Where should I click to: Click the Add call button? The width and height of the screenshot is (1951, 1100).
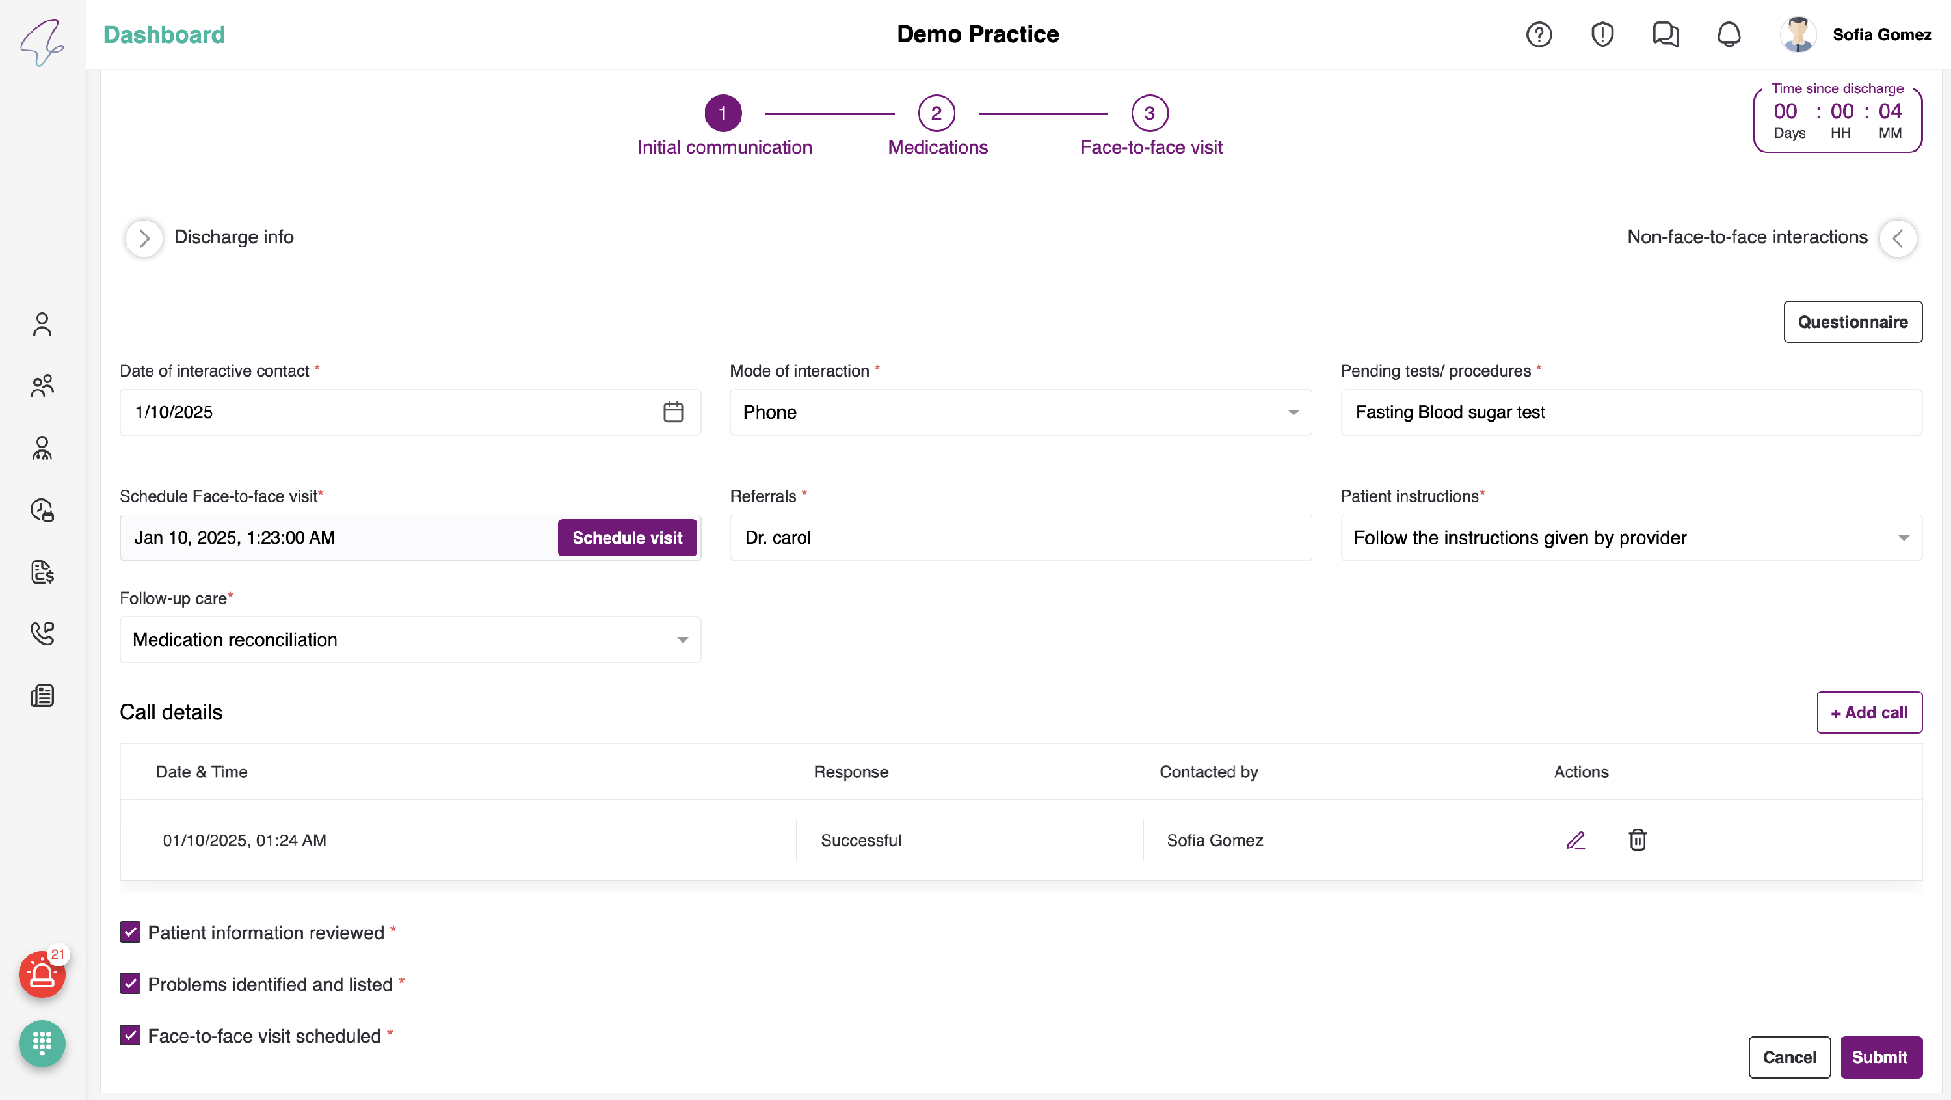click(1868, 712)
